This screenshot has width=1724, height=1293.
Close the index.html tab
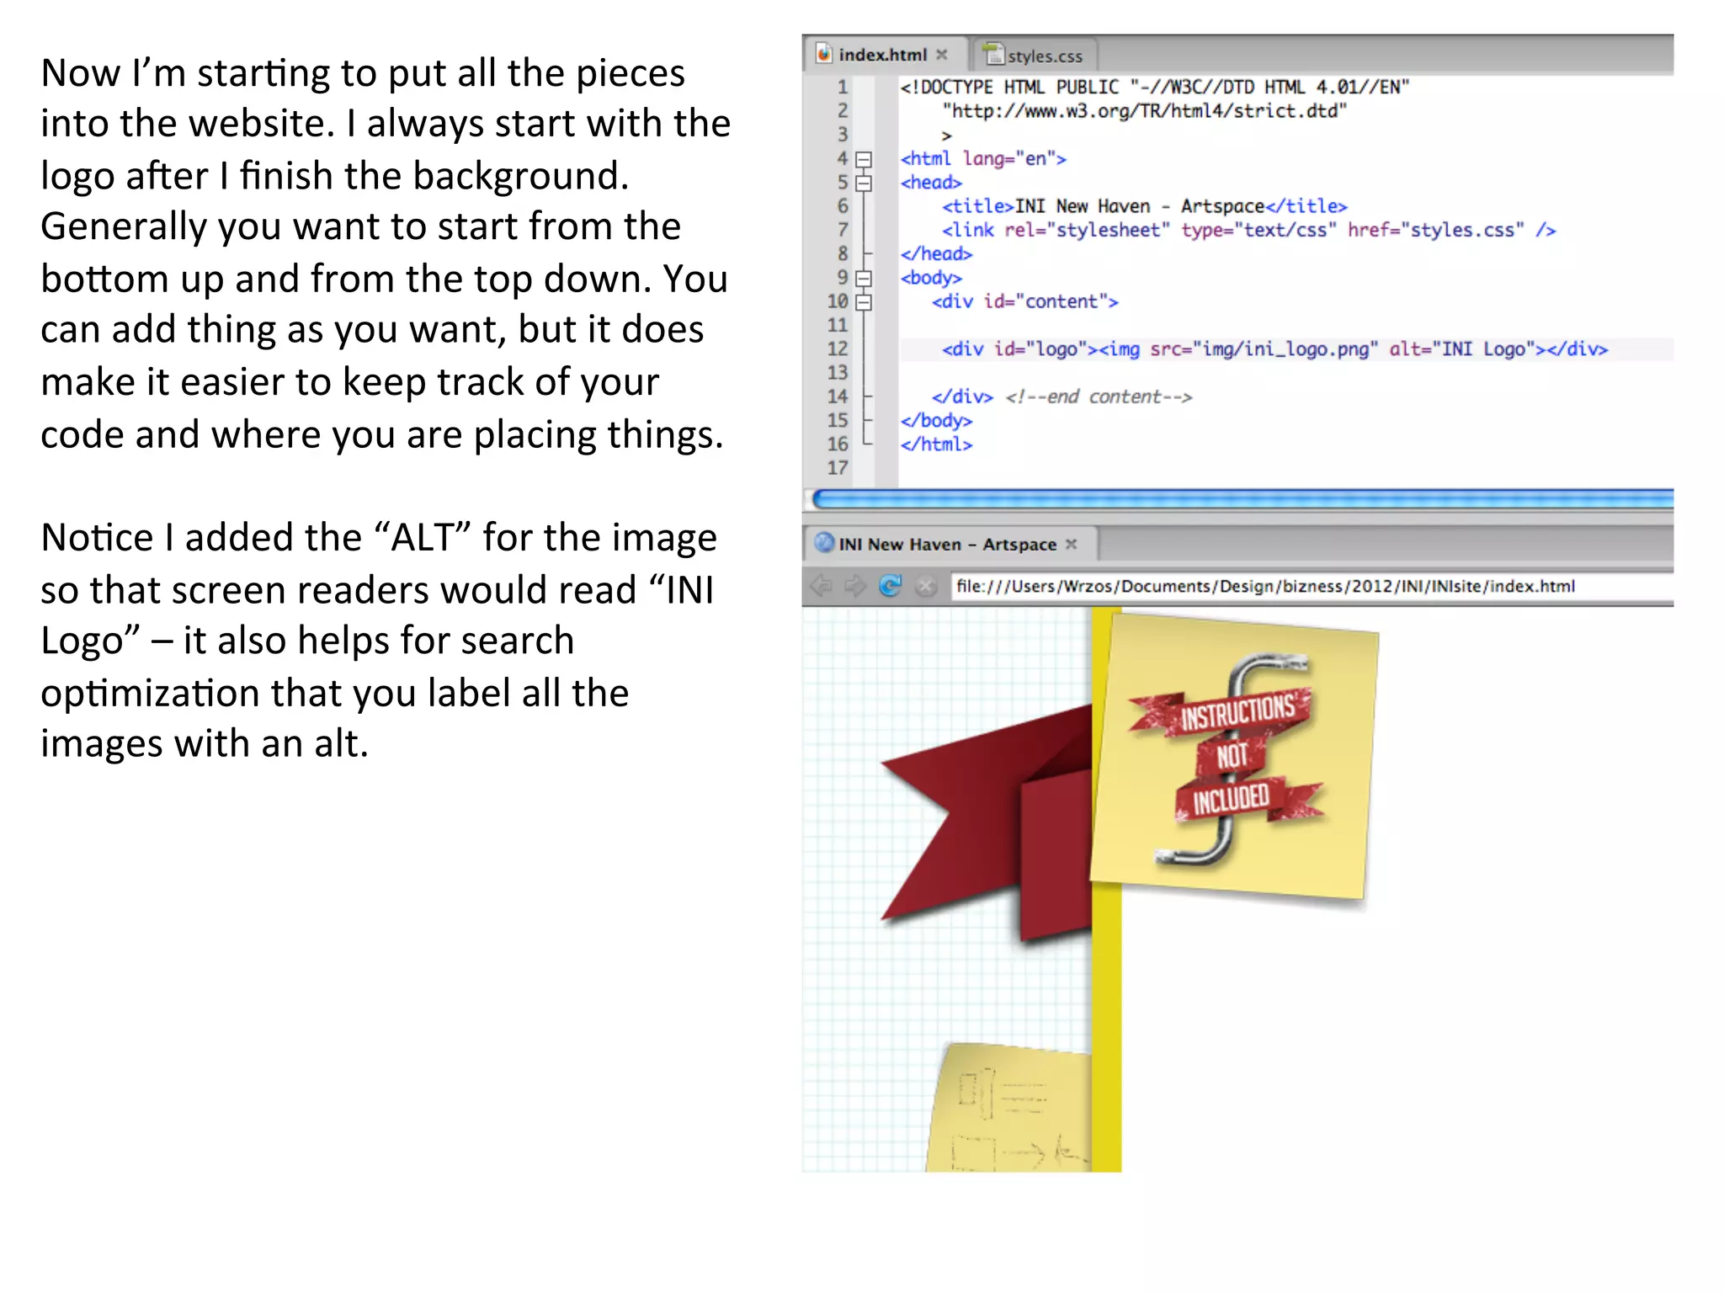pos(942,55)
